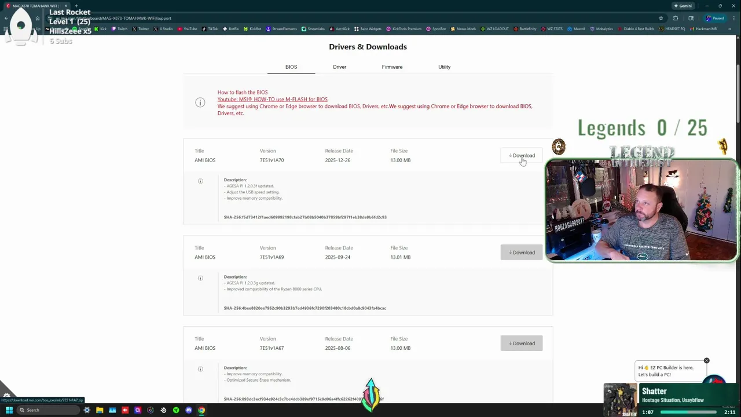
Task: Click the Shatter song progress bar
Action: point(688,412)
